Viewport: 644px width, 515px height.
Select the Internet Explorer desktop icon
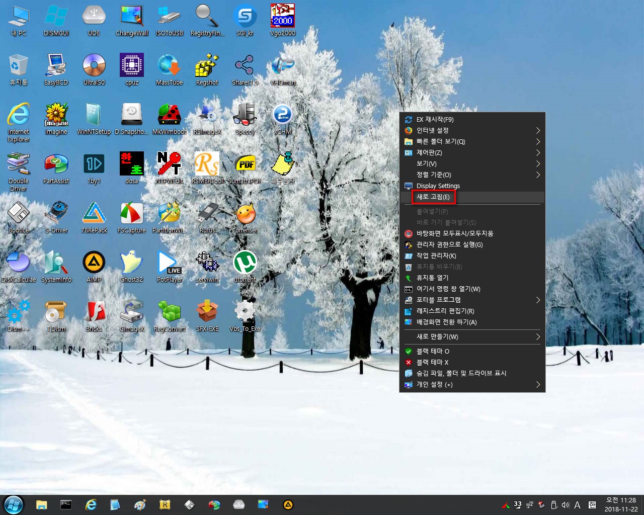click(x=19, y=122)
